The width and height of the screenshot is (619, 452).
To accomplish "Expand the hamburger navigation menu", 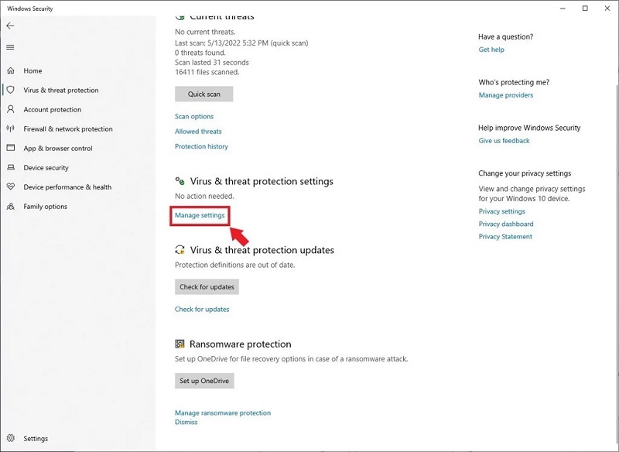I will click(x=10, y=46).
